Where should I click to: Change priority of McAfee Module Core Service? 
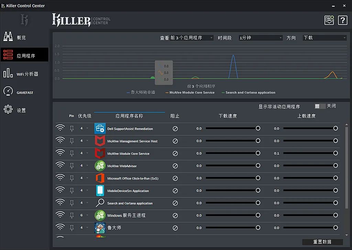pyautogui.click(x=84, y=153)
